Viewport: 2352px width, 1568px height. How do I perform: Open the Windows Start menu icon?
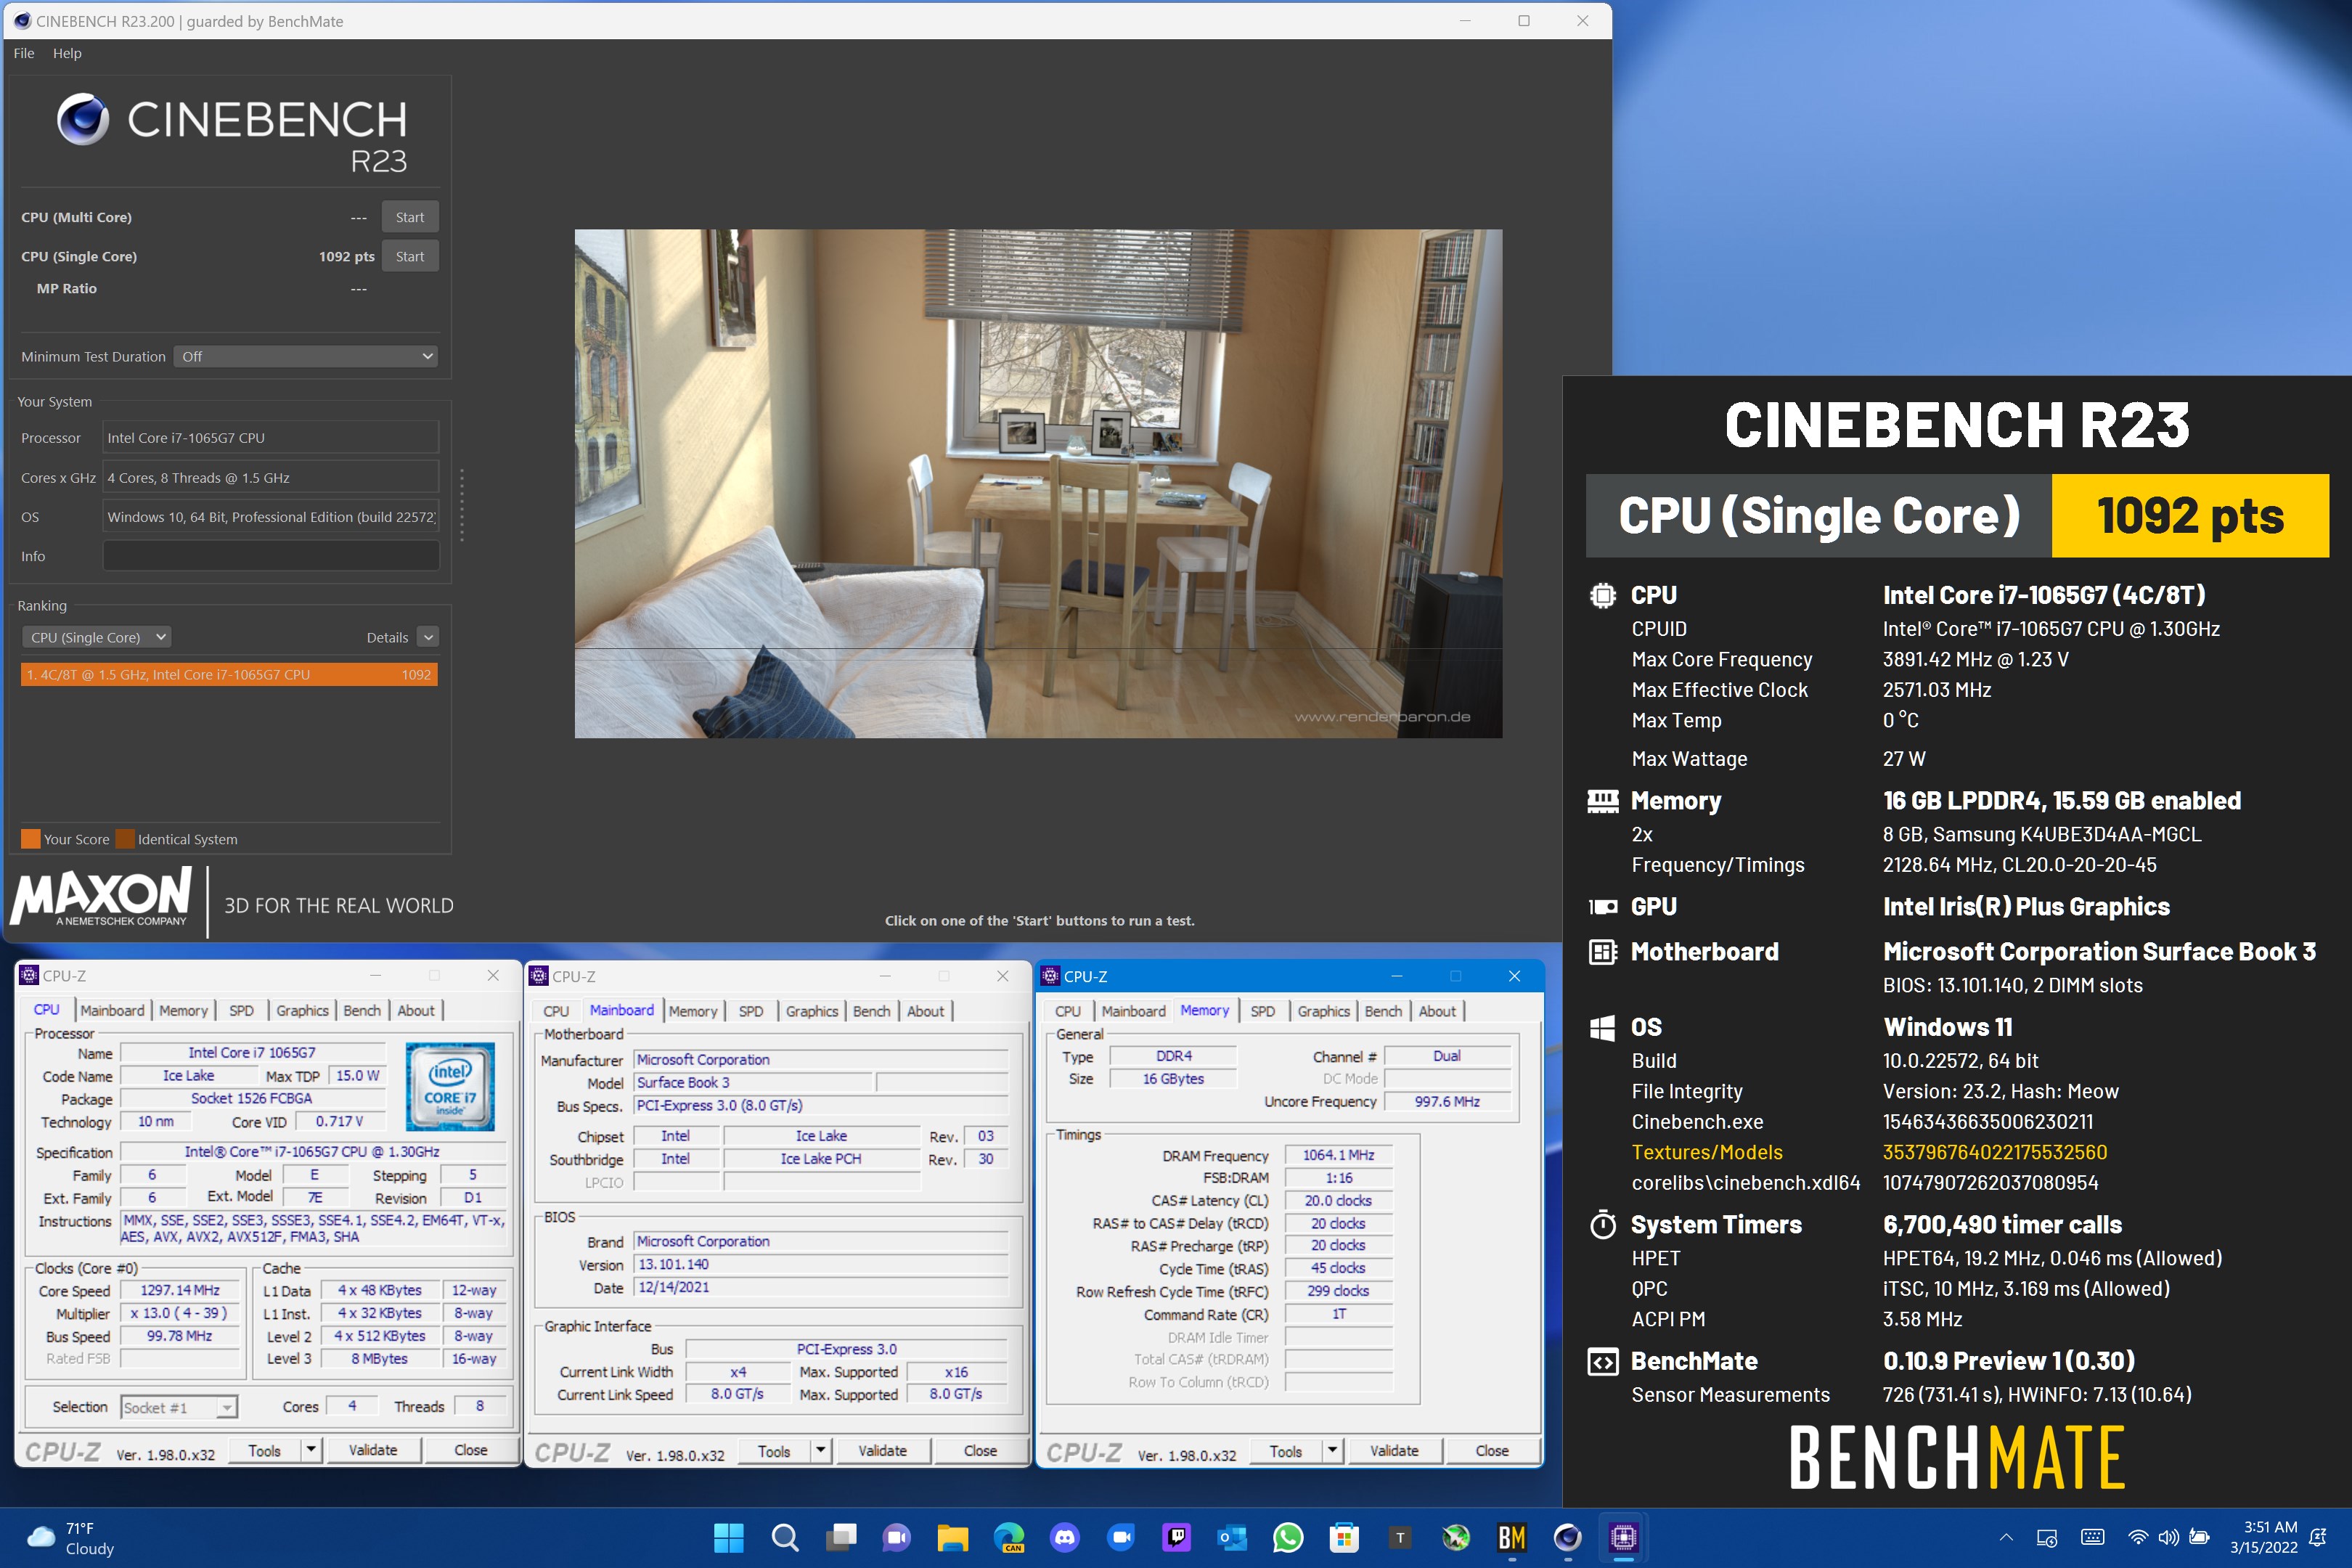[x=729, y=1537]
